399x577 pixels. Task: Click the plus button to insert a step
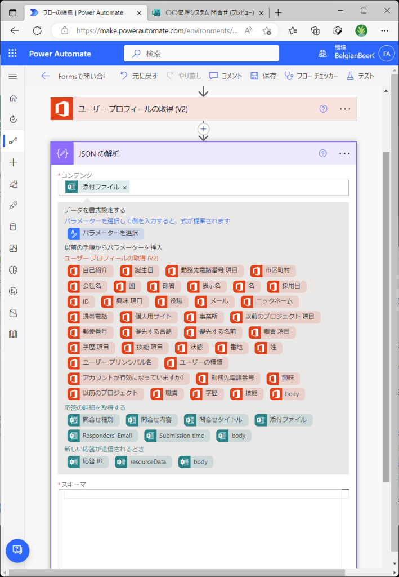click(x=204, y=129)
